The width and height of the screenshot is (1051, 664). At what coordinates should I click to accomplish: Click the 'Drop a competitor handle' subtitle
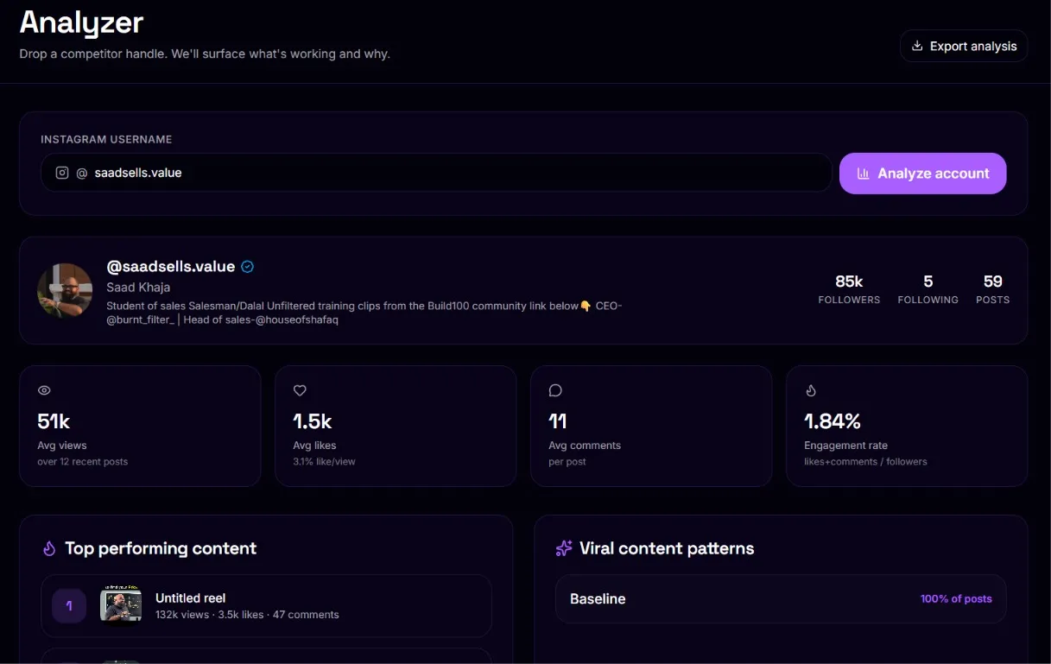pyautogui.click(x=205, y=54)
